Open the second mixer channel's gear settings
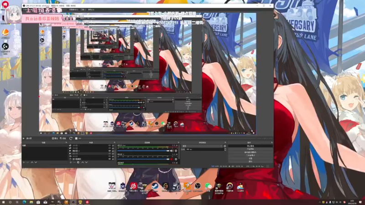The image size is (365, 205). (x=176, y=159)
